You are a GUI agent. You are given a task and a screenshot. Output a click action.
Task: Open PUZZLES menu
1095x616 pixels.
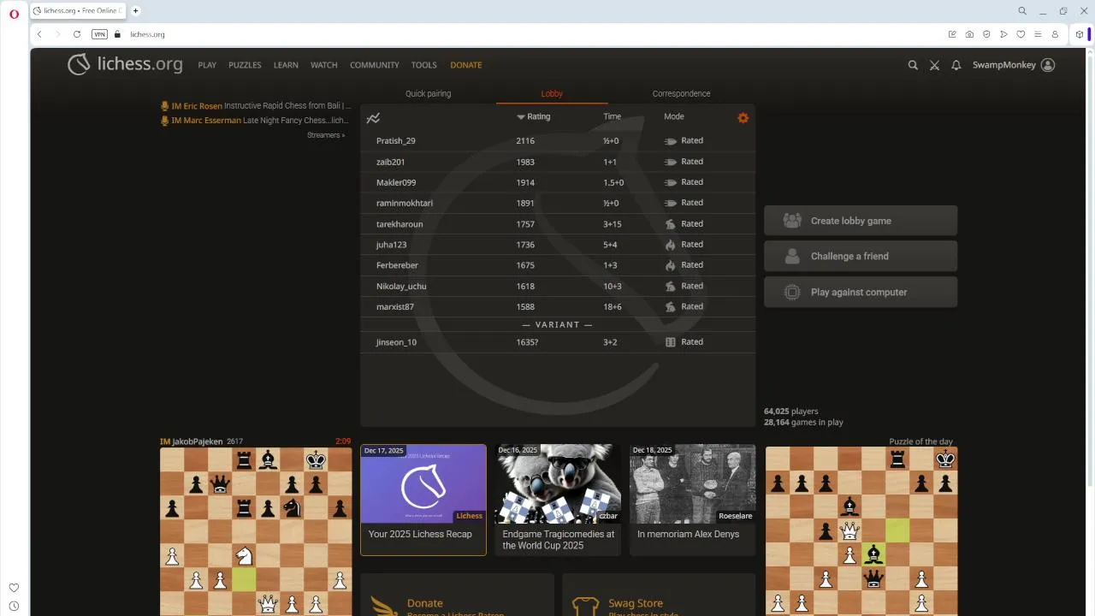(x=245, y=65)
